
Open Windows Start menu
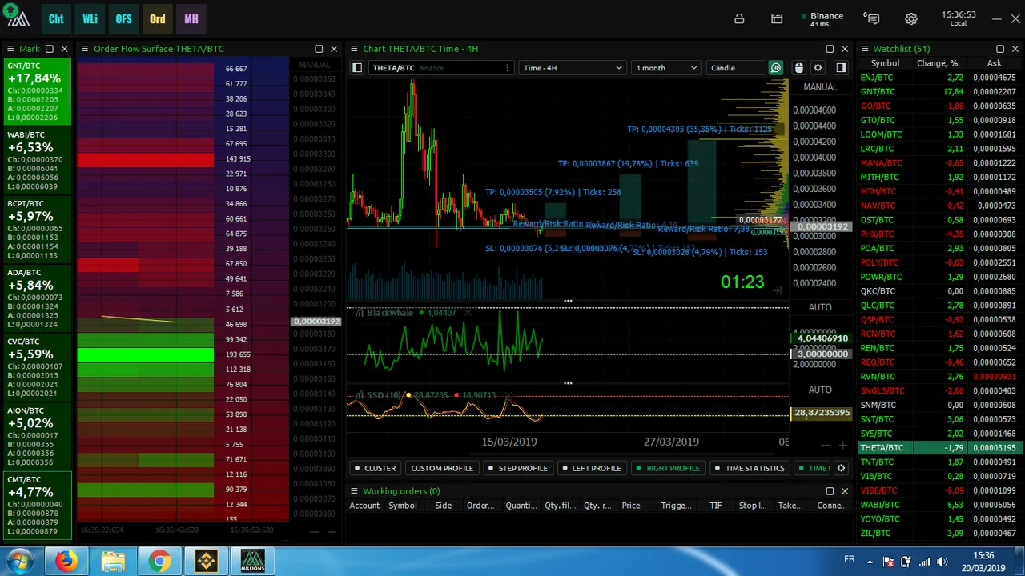point(19,562)
